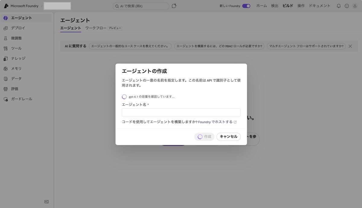Select 微調整 in the sidebar
This screenshot has height=208, width=362.
[26, 38]
